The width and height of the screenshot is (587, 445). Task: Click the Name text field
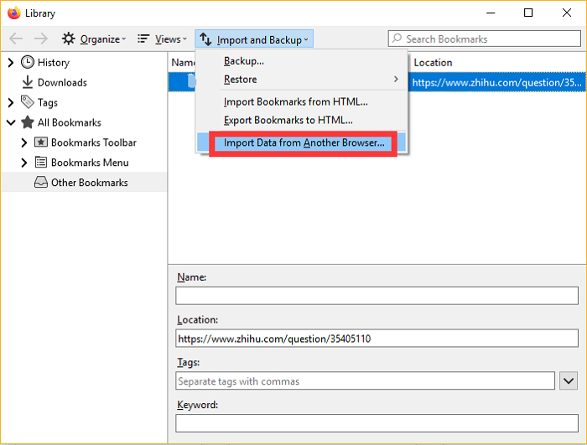click(377, 296)
